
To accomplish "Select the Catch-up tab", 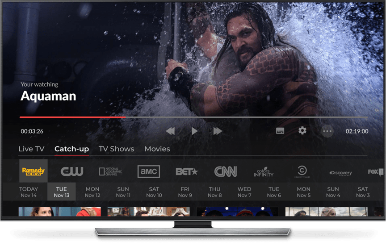I will tap(71, 149).
